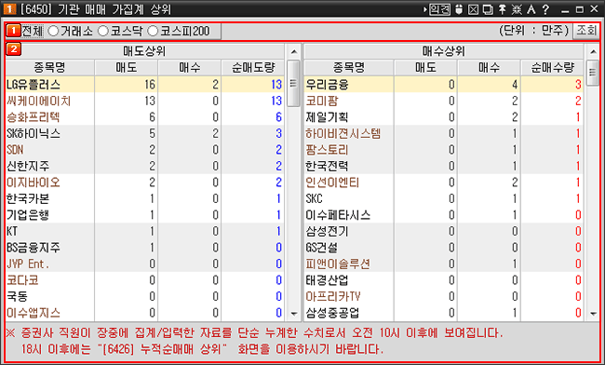The image size is (605, 365).
Task: Click up arrow of 매수상위 scrollbar
Action: coord(593,51)
